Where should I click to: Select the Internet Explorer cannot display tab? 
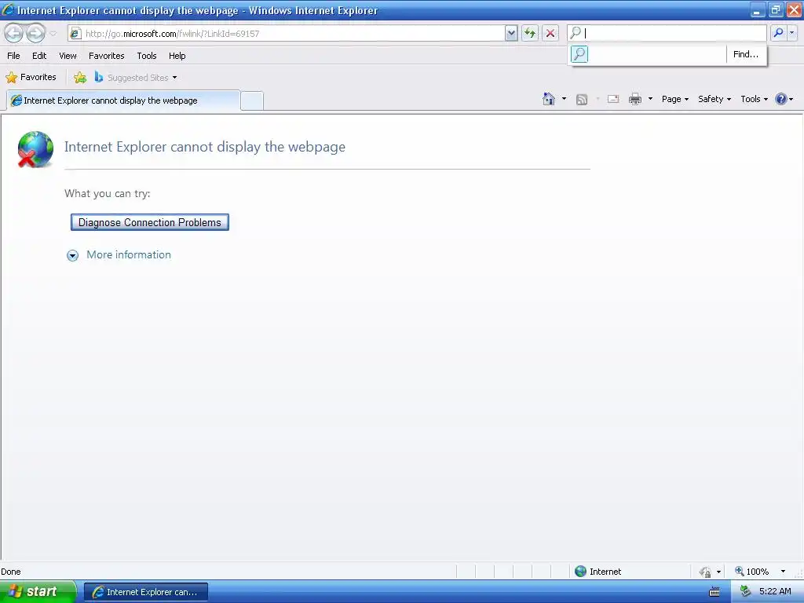[123, 100]
